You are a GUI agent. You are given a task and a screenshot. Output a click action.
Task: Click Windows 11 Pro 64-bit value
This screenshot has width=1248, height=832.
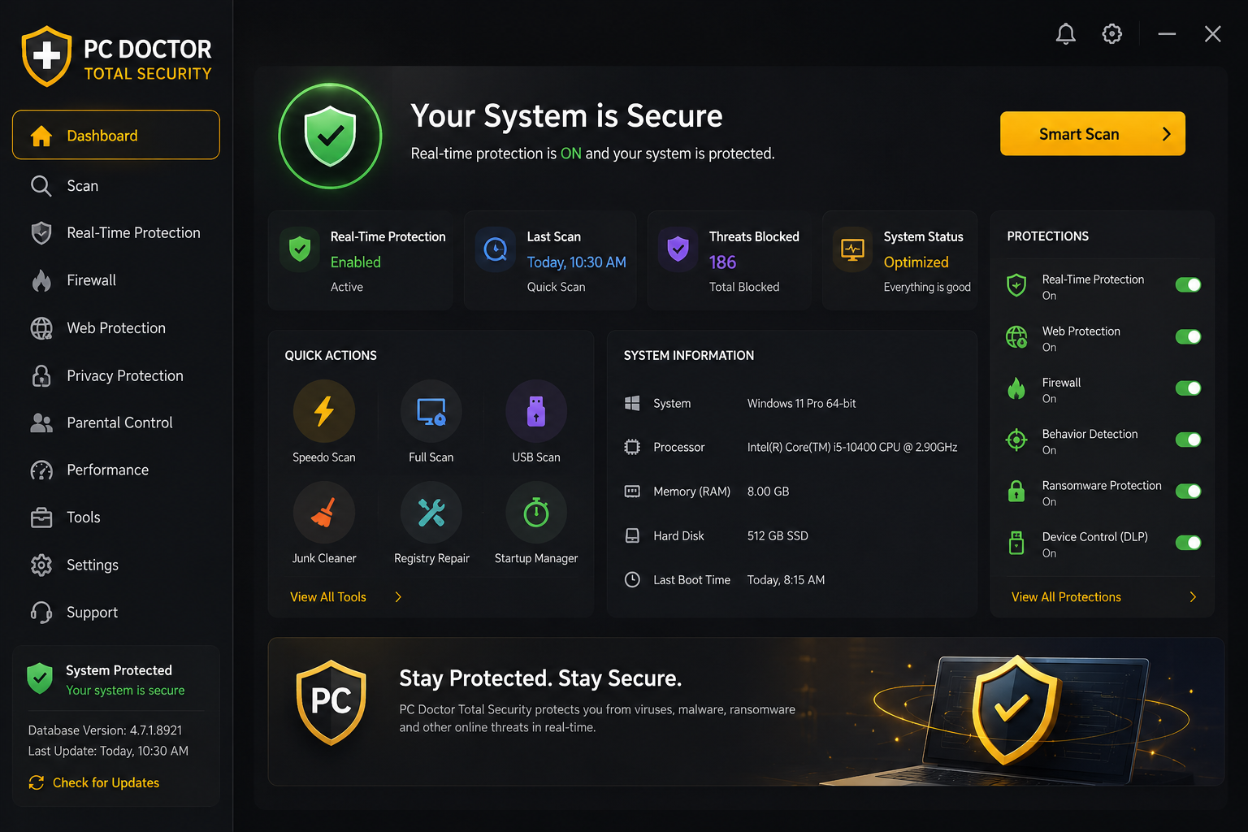[x=801, y=403]
